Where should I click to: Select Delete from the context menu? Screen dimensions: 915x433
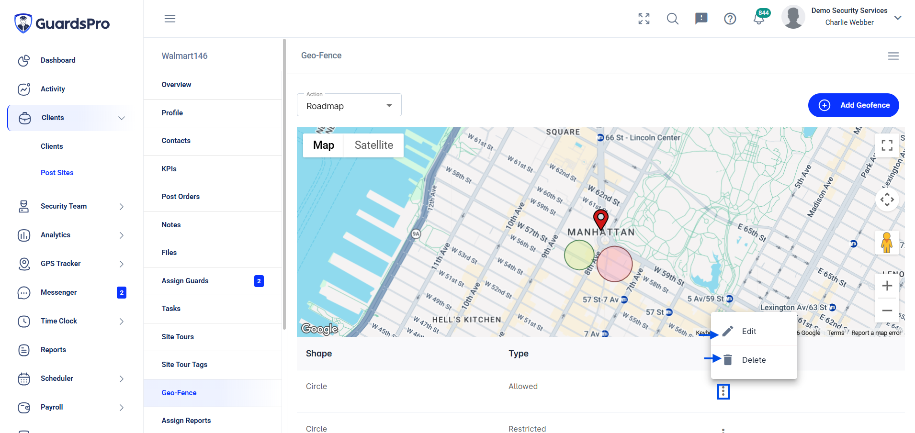(754, 360)
